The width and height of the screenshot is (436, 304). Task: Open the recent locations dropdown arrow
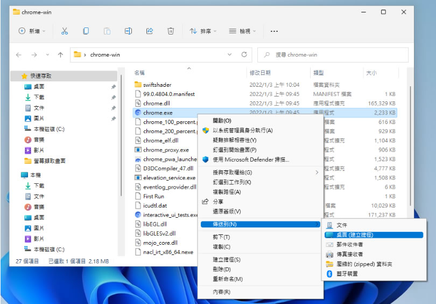(x=47, y=55)
